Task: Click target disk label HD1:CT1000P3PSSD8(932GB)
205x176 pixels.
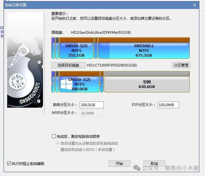Action: click(x=112, y=65)
